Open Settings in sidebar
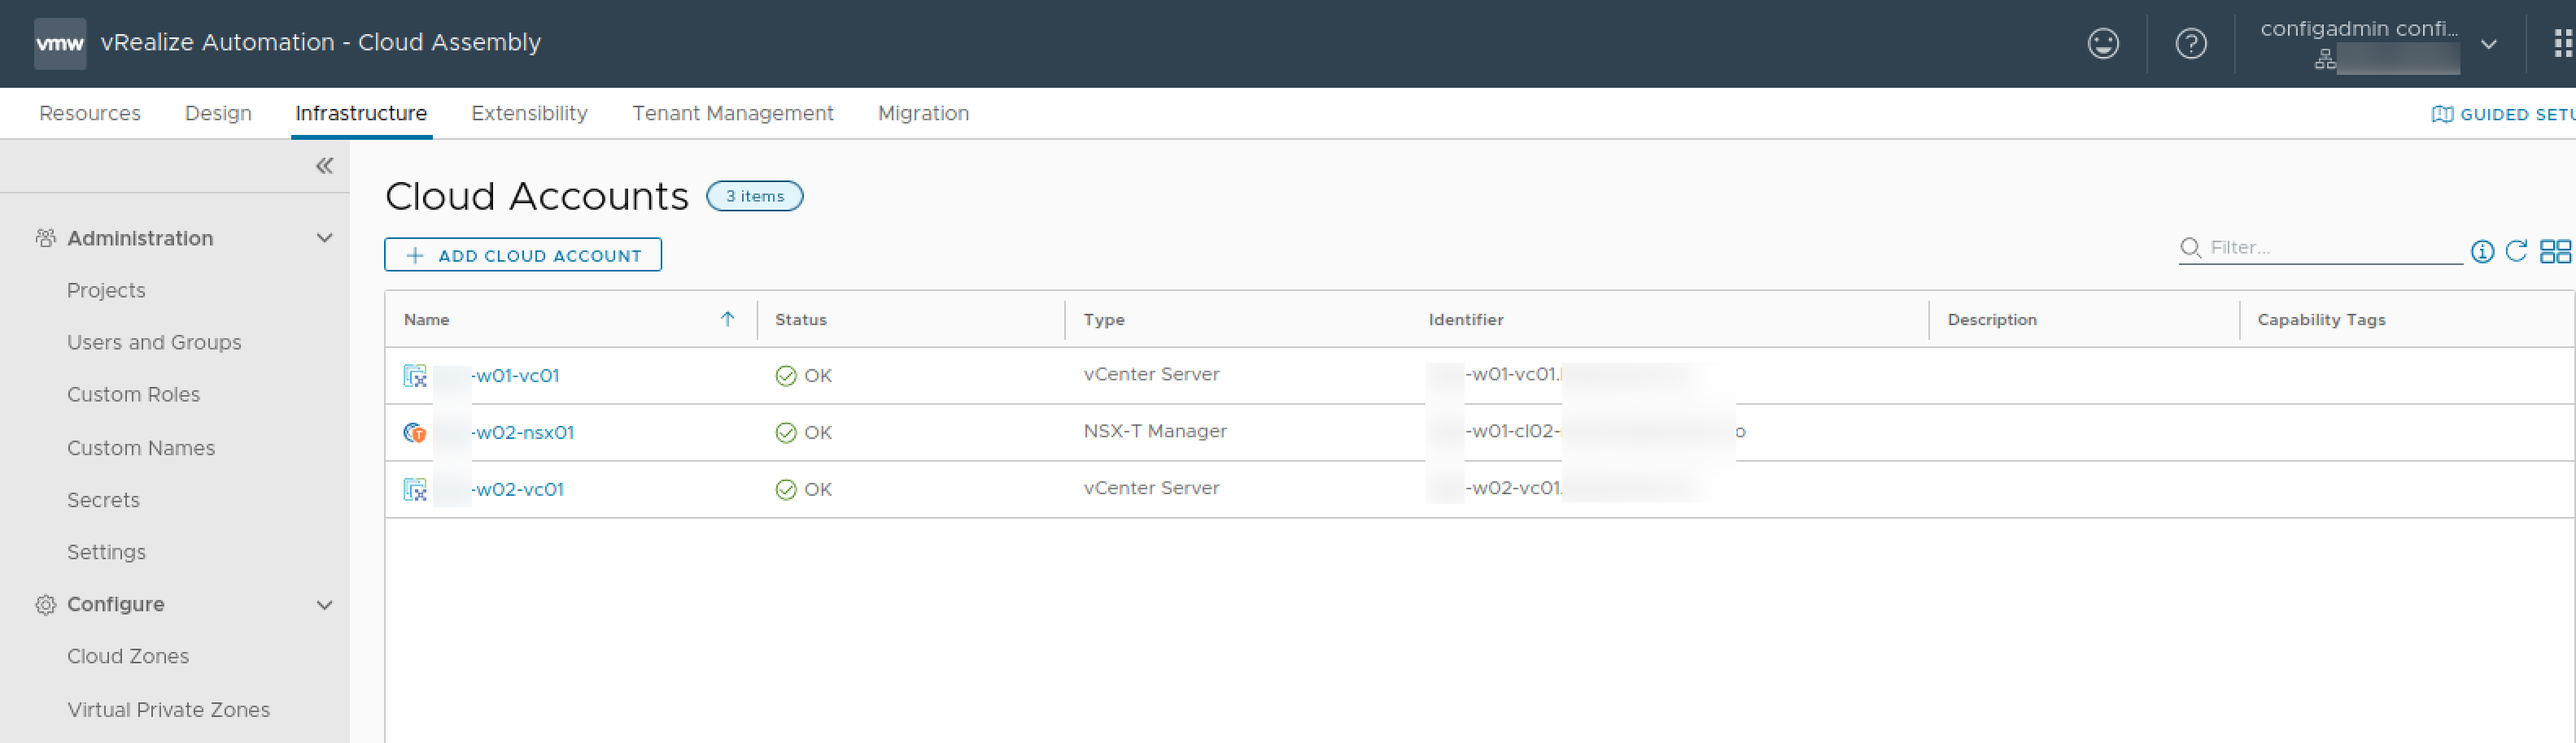2576x743 pixels. pyautogui.click(x=106, y=552)
